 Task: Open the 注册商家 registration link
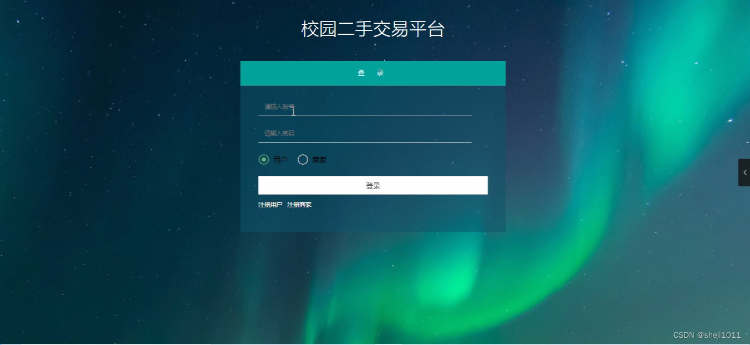click(299, 205)
